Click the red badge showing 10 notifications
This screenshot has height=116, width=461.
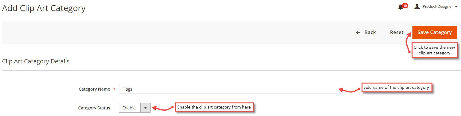(x=405, y=6)
